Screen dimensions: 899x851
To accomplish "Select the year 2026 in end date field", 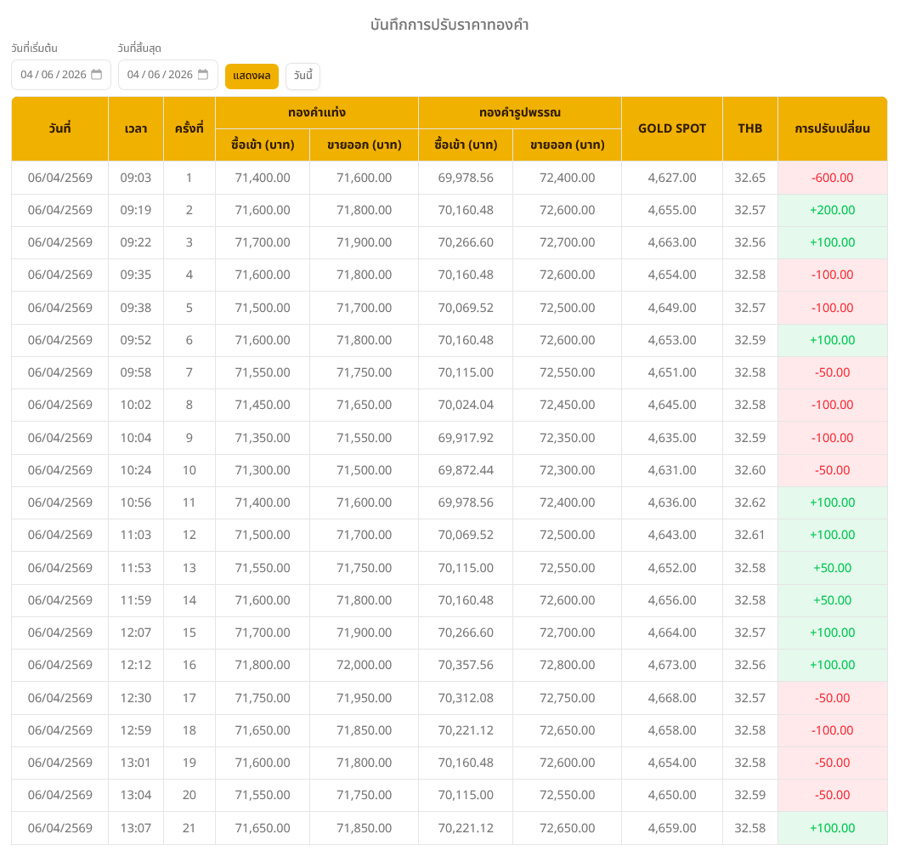I will [180, 75].
